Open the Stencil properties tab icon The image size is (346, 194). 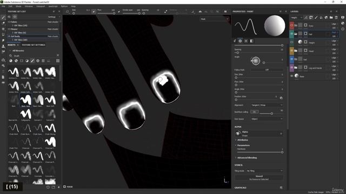tap(246, 41)
